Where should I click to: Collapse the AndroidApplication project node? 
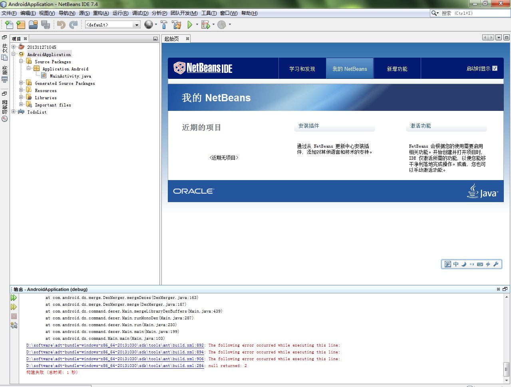coord(14,54)
